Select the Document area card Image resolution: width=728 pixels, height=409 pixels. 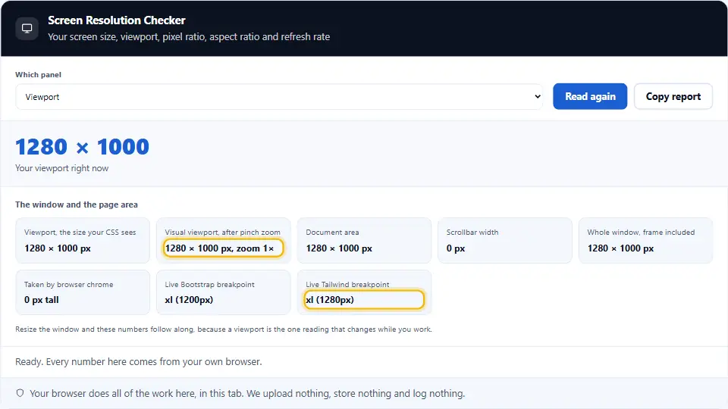coord(364,240)
